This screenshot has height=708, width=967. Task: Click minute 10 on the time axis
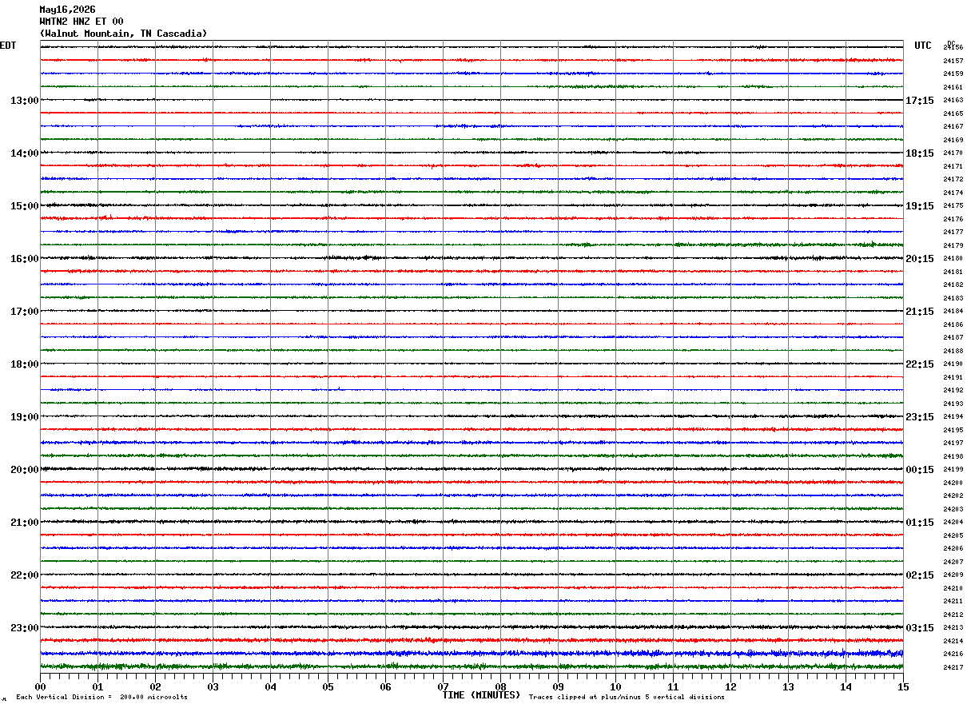[x=615, y=687]
